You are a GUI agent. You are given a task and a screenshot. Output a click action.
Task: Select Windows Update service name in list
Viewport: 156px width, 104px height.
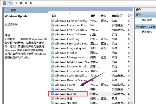65,94
